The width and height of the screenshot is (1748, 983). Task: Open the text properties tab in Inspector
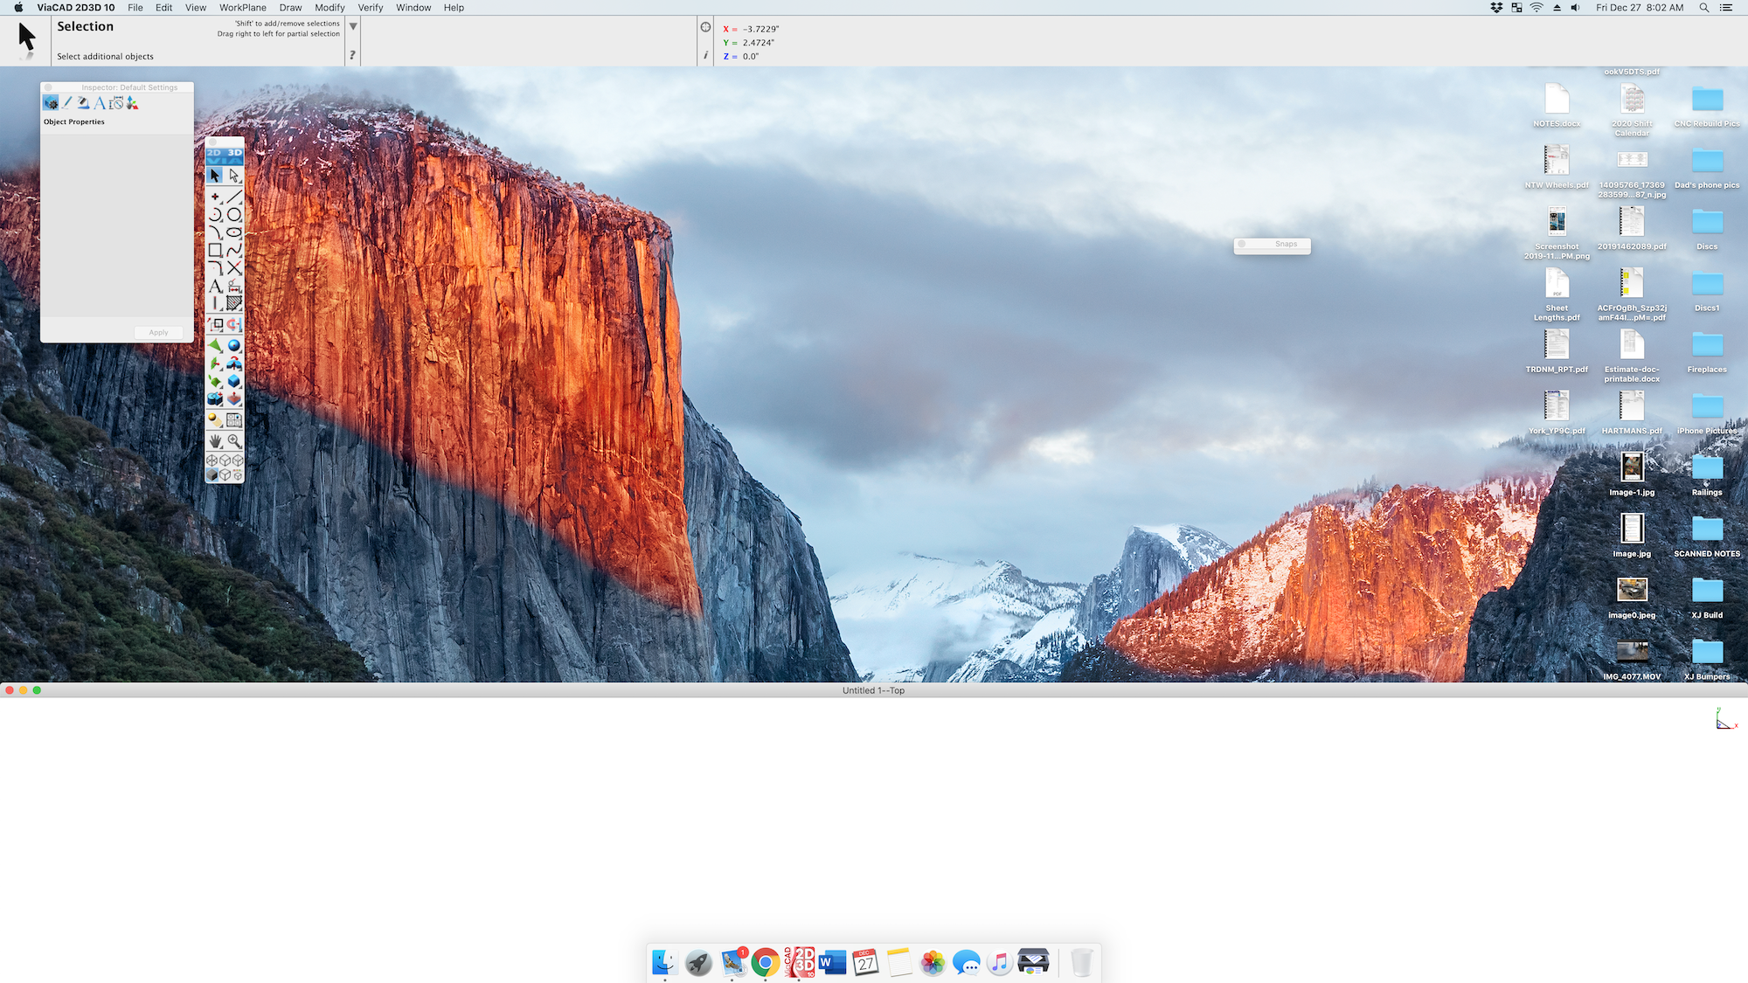click(100, 103)
